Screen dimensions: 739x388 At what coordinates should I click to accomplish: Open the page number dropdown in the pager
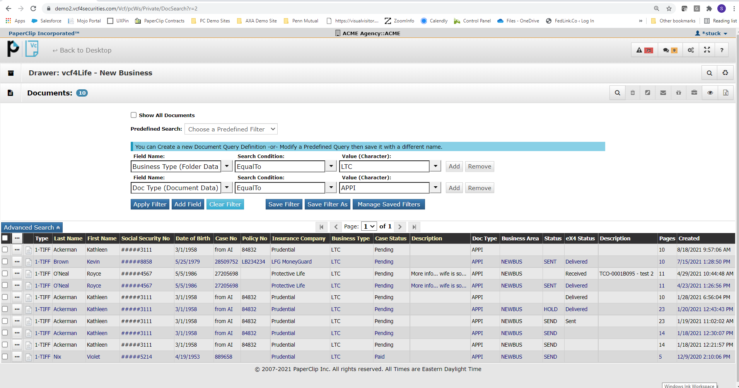click(x=369, y=227)
